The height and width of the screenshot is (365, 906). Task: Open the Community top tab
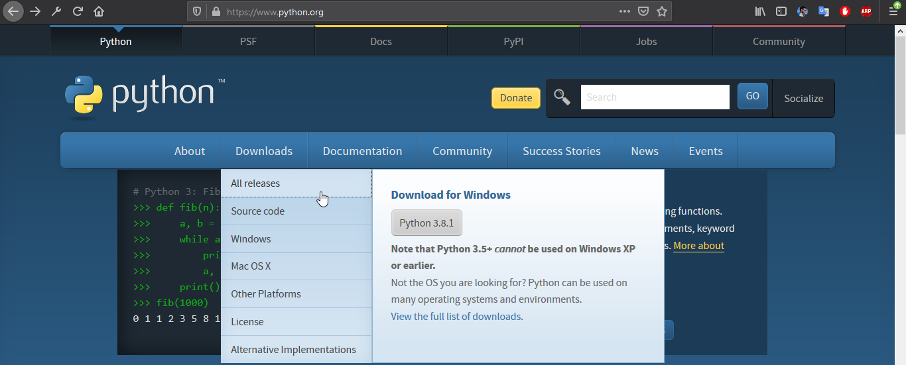[779, 41]
